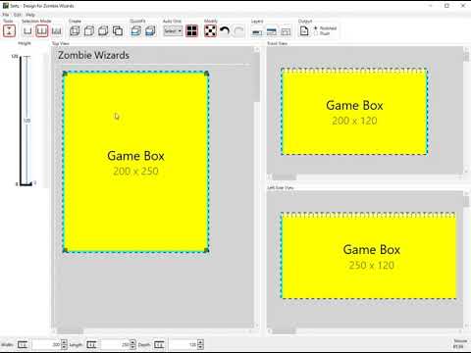Click the top-right corner handle of Game Box
The width and height of the screenshot is (471, 353).
coord(207,74)
